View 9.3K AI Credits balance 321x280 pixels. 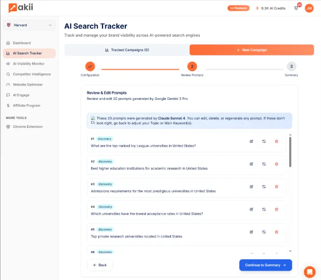coord(271,8)
